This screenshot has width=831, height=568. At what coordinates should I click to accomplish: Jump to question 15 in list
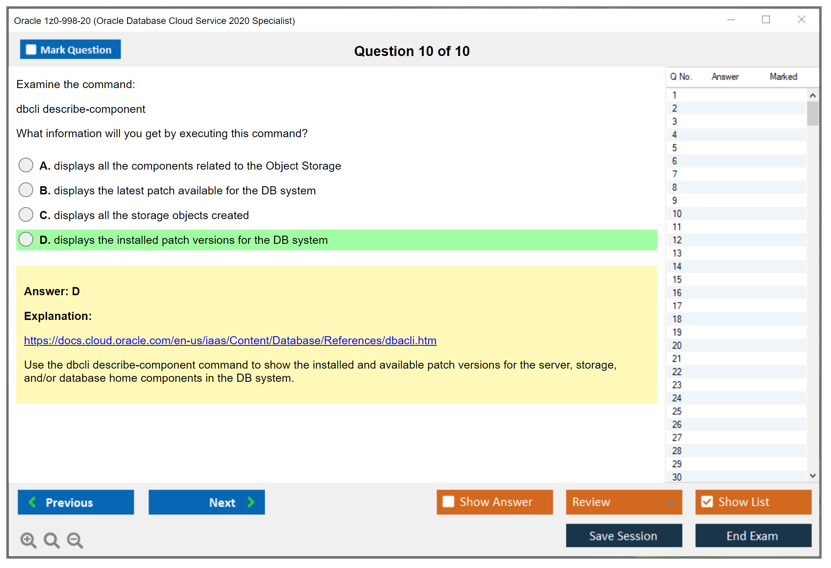[x=677, y=279]
